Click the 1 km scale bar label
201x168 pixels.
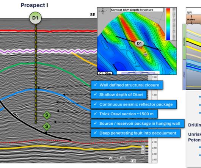coord(133,161)
